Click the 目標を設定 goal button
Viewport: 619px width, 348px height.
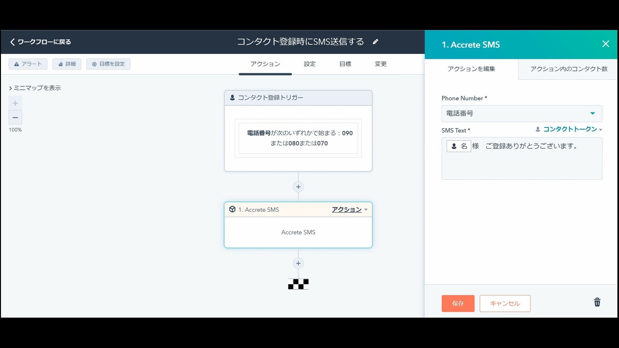(108, 64)
